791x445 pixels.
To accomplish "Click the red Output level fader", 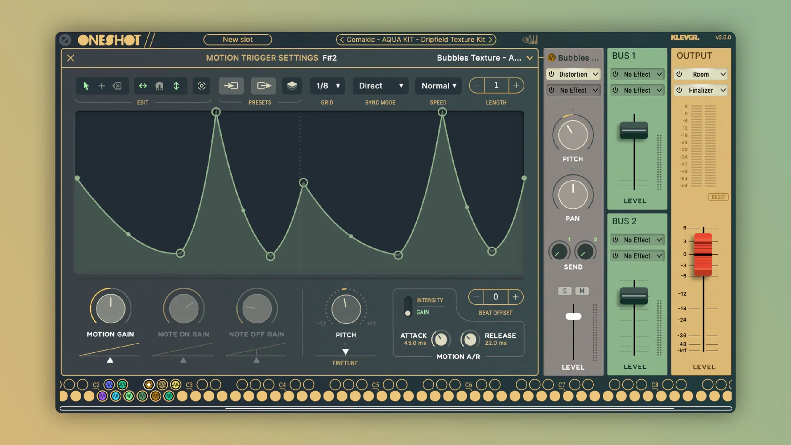I will [703, 254].
